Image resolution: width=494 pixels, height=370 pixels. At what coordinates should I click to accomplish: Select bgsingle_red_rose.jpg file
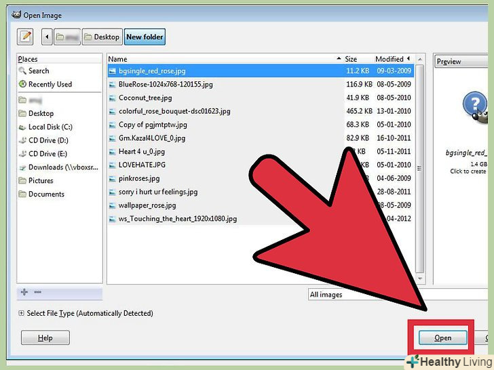pos(261,70)
